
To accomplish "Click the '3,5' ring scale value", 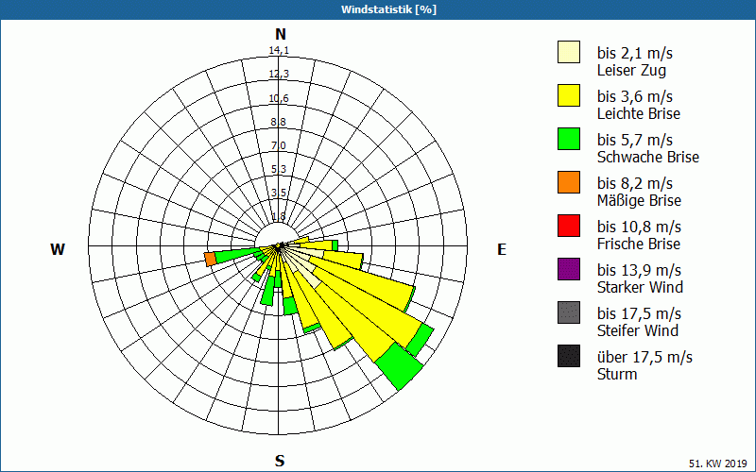I will coord(278,193).
